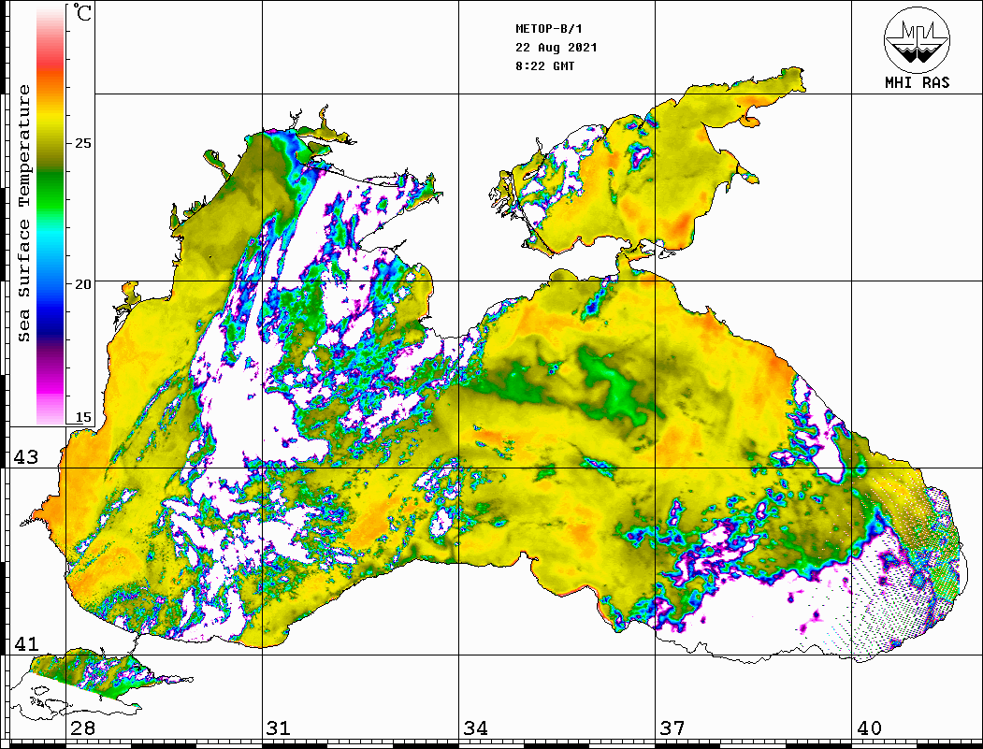
Task: Click the 25 degree tick label
Action: coord(83,143)
